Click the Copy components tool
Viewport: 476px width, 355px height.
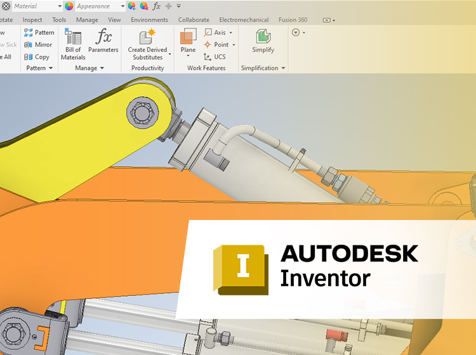[37, 57]
